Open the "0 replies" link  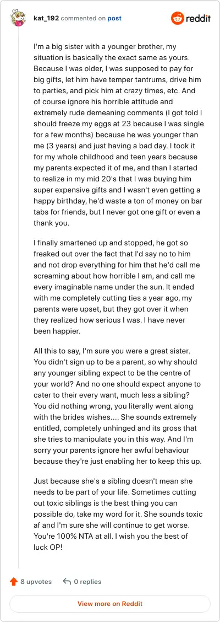click(x=87, y=582)
